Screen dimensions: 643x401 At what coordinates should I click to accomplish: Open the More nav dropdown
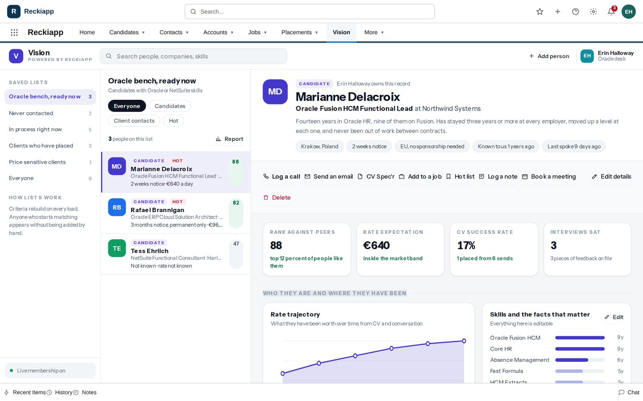tap(374, 32)
